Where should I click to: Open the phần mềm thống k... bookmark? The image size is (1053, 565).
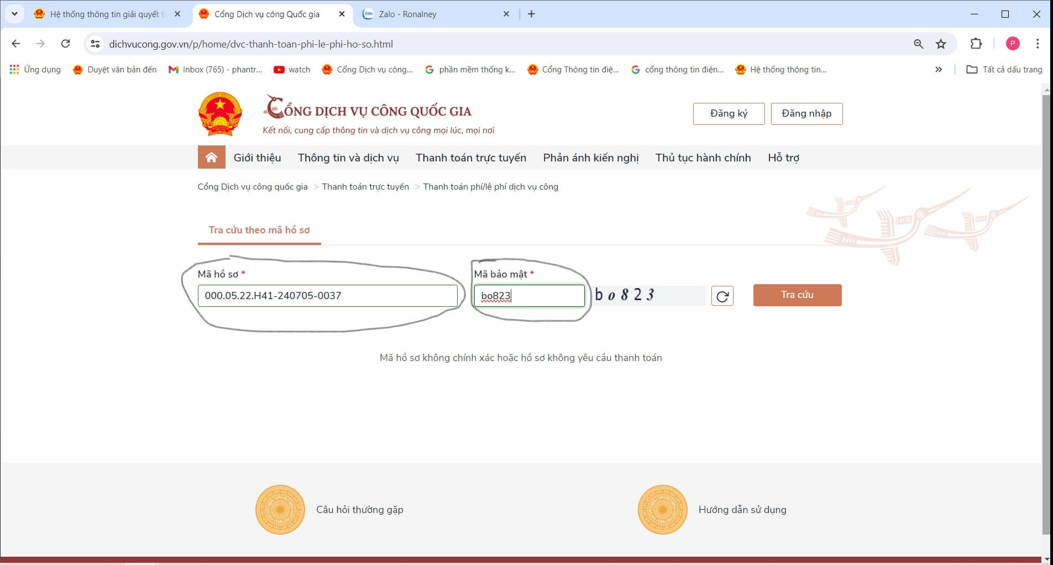point(470,70)
